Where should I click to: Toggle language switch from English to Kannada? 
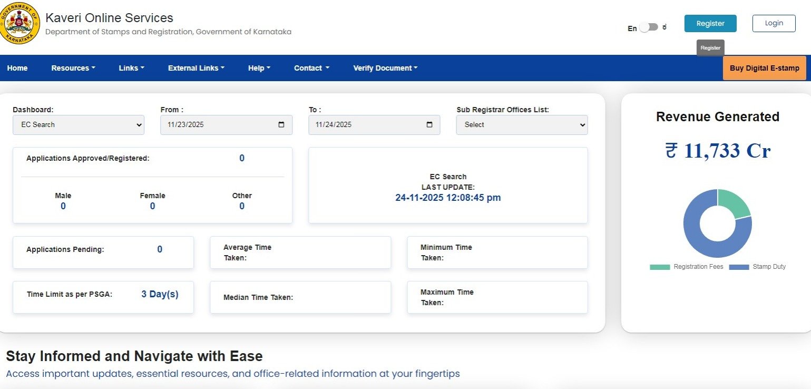click(649, 27)
